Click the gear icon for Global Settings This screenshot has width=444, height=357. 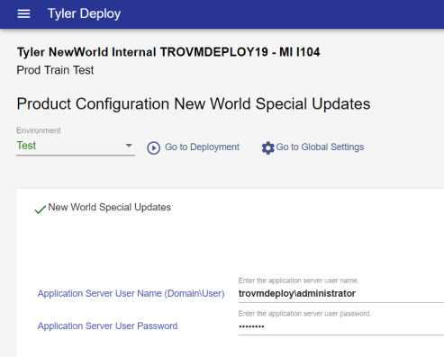[267, 147]
